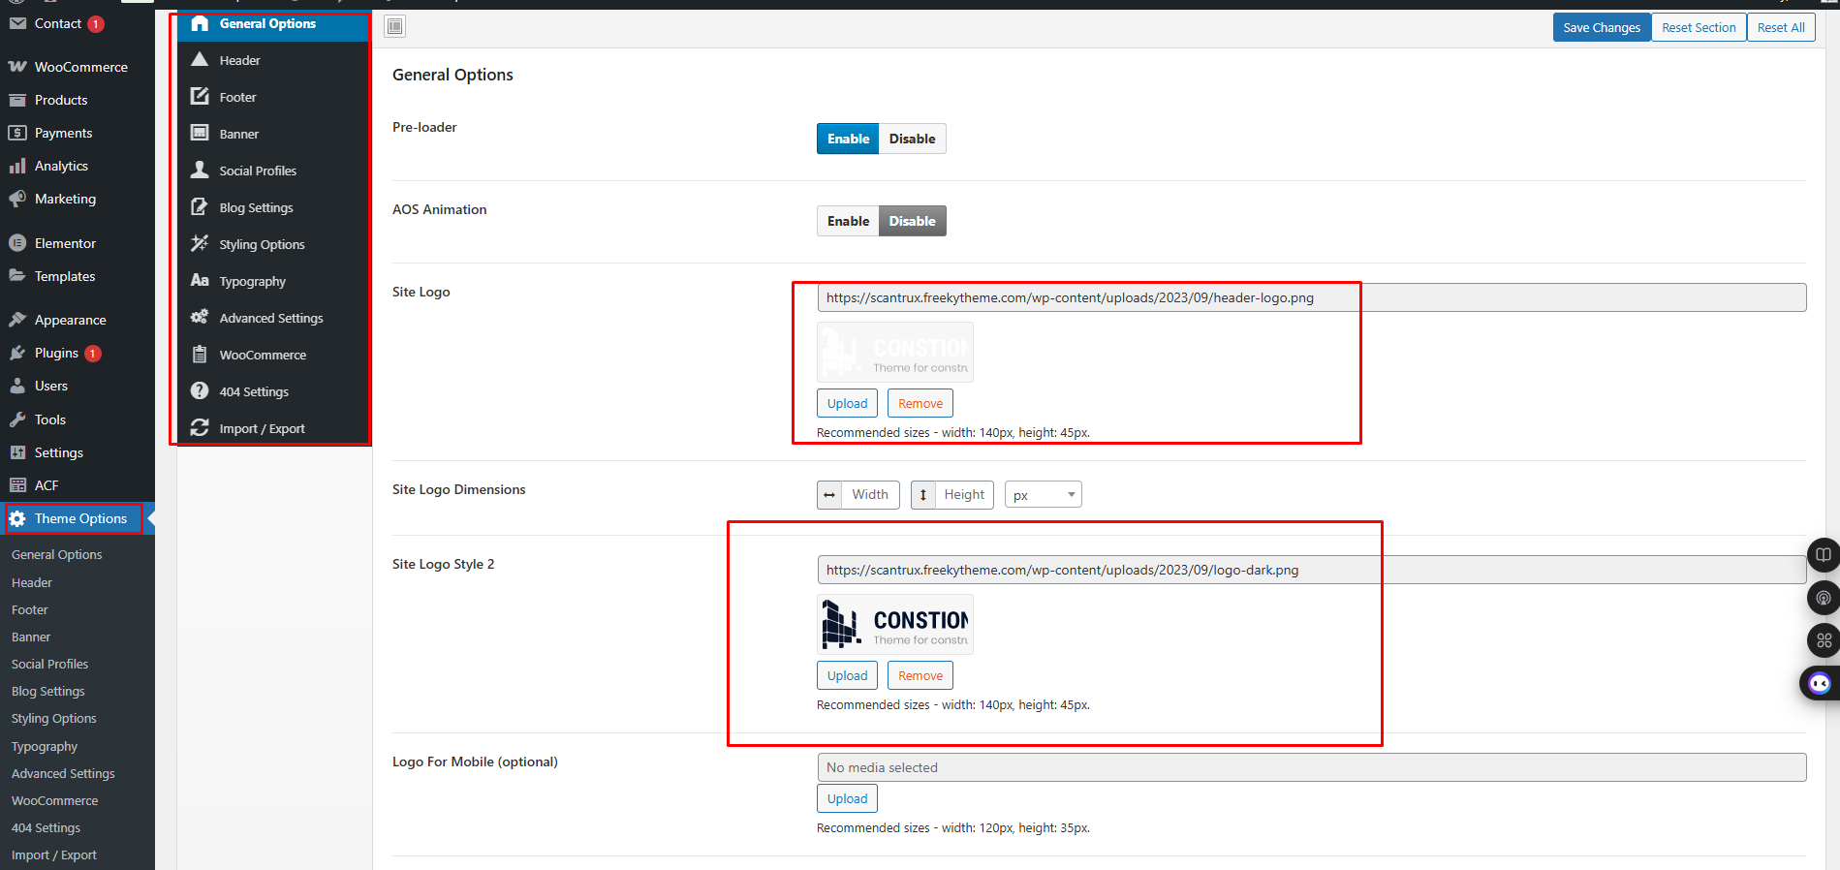Open the Typography section via its Aa icon
This screenshot has width=1840, height=870.
(200, 281)
